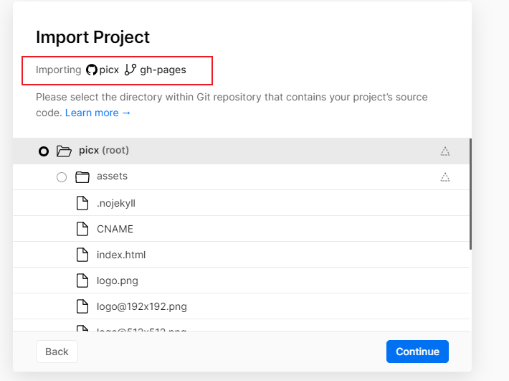Click the directory list scrollbar
Image resolution: width=509 pixels, height=381 pixels.
[x=470, y=194]
